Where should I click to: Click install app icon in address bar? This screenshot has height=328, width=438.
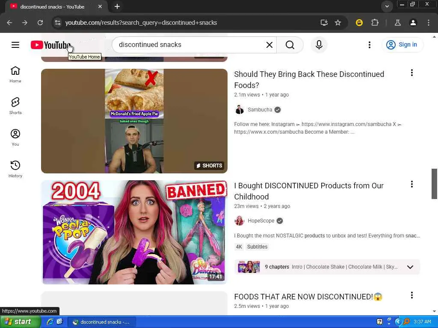pos(324,23)
